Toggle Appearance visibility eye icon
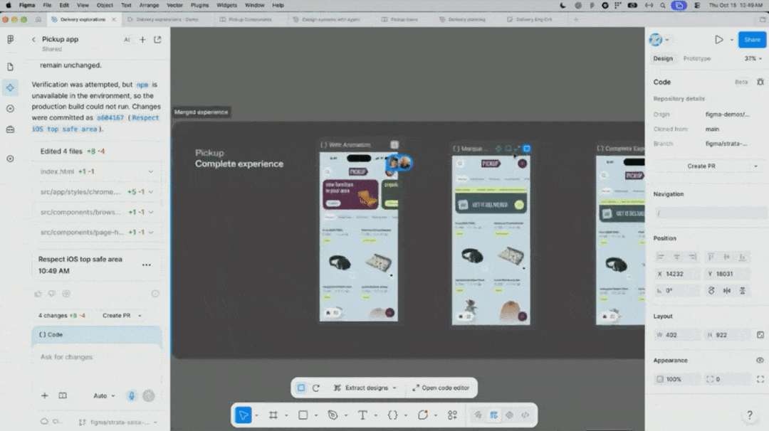 click(760, 361)
